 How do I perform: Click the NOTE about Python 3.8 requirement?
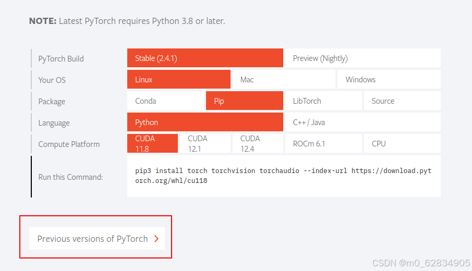(x=127, y=21)
